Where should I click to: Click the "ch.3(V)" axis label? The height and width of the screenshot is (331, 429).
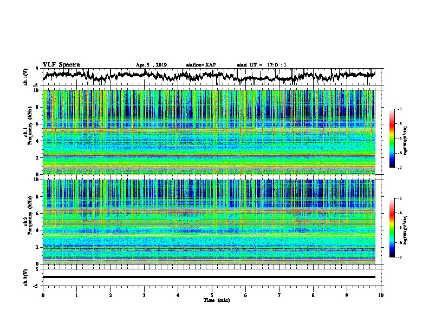tap(26, 277)
